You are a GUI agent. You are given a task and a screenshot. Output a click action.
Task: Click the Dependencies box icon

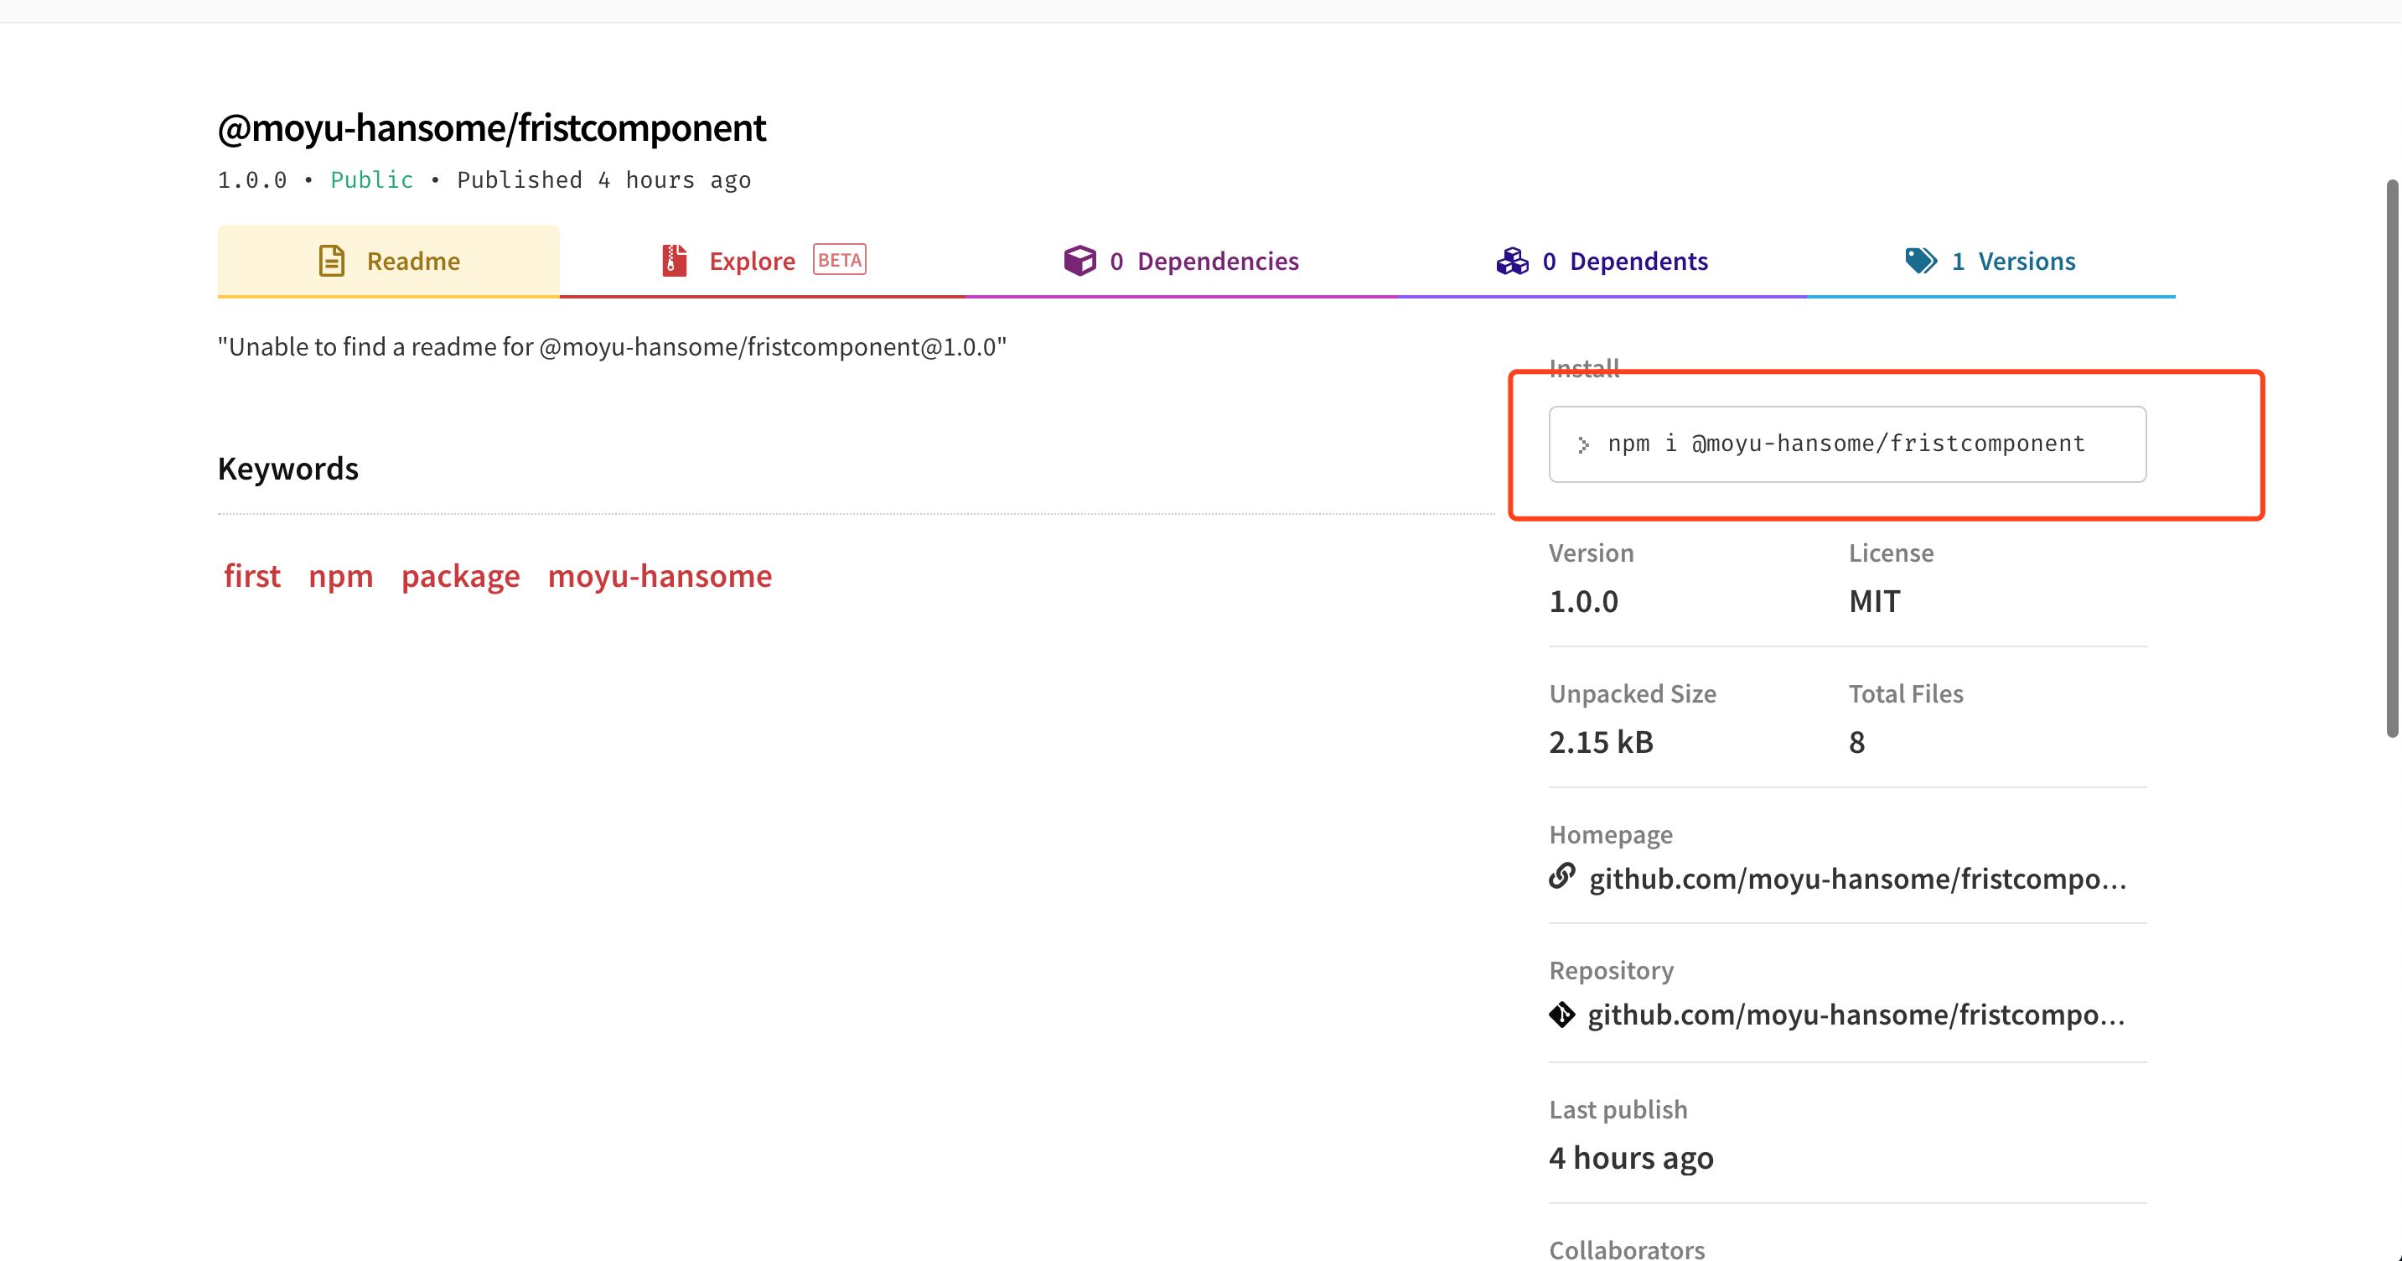click(x=1079, y=261)
